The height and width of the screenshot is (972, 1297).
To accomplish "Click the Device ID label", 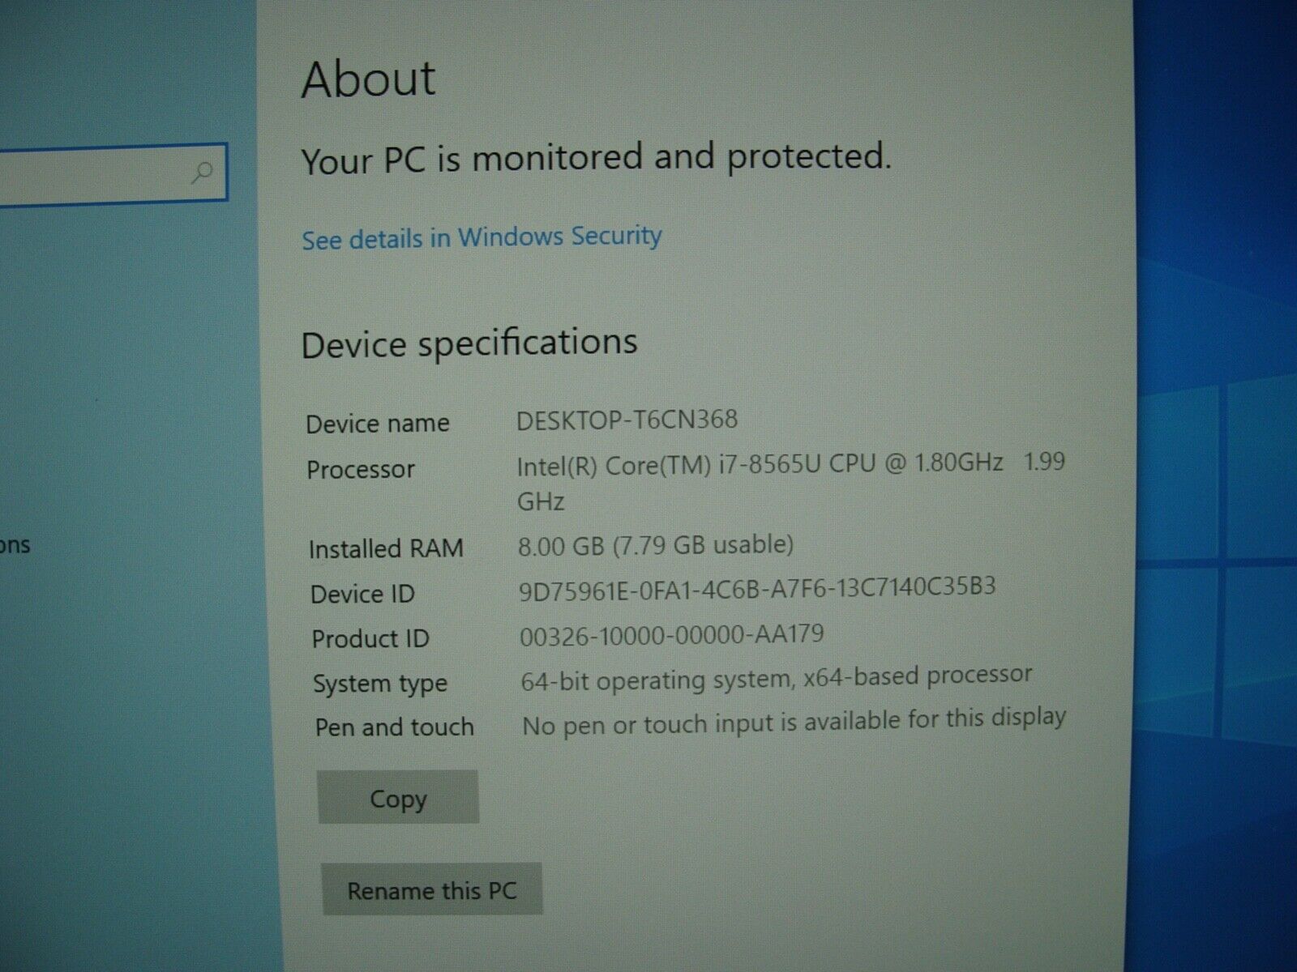I will [362, 594].
